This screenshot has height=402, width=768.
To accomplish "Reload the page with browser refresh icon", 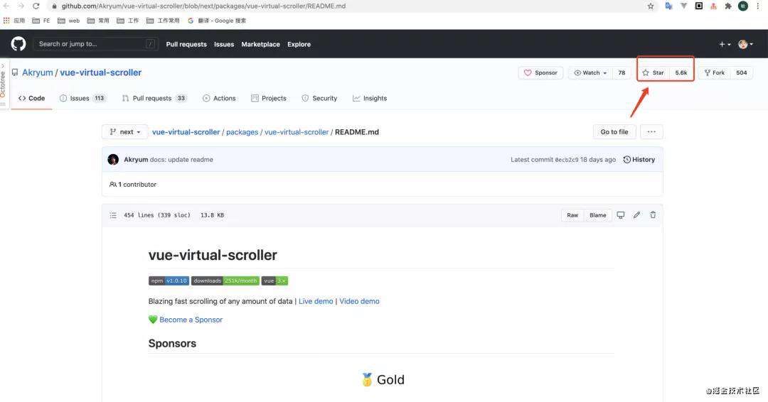I will pyautogui.click(x=36, y=6).
